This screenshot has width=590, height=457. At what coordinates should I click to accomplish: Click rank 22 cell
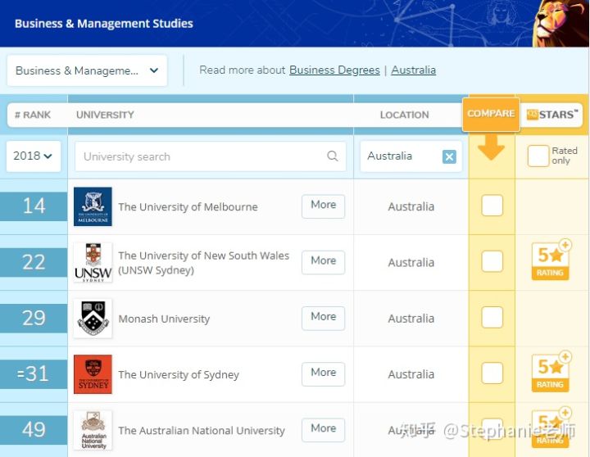pyautogui.click(x=34, y=262)
